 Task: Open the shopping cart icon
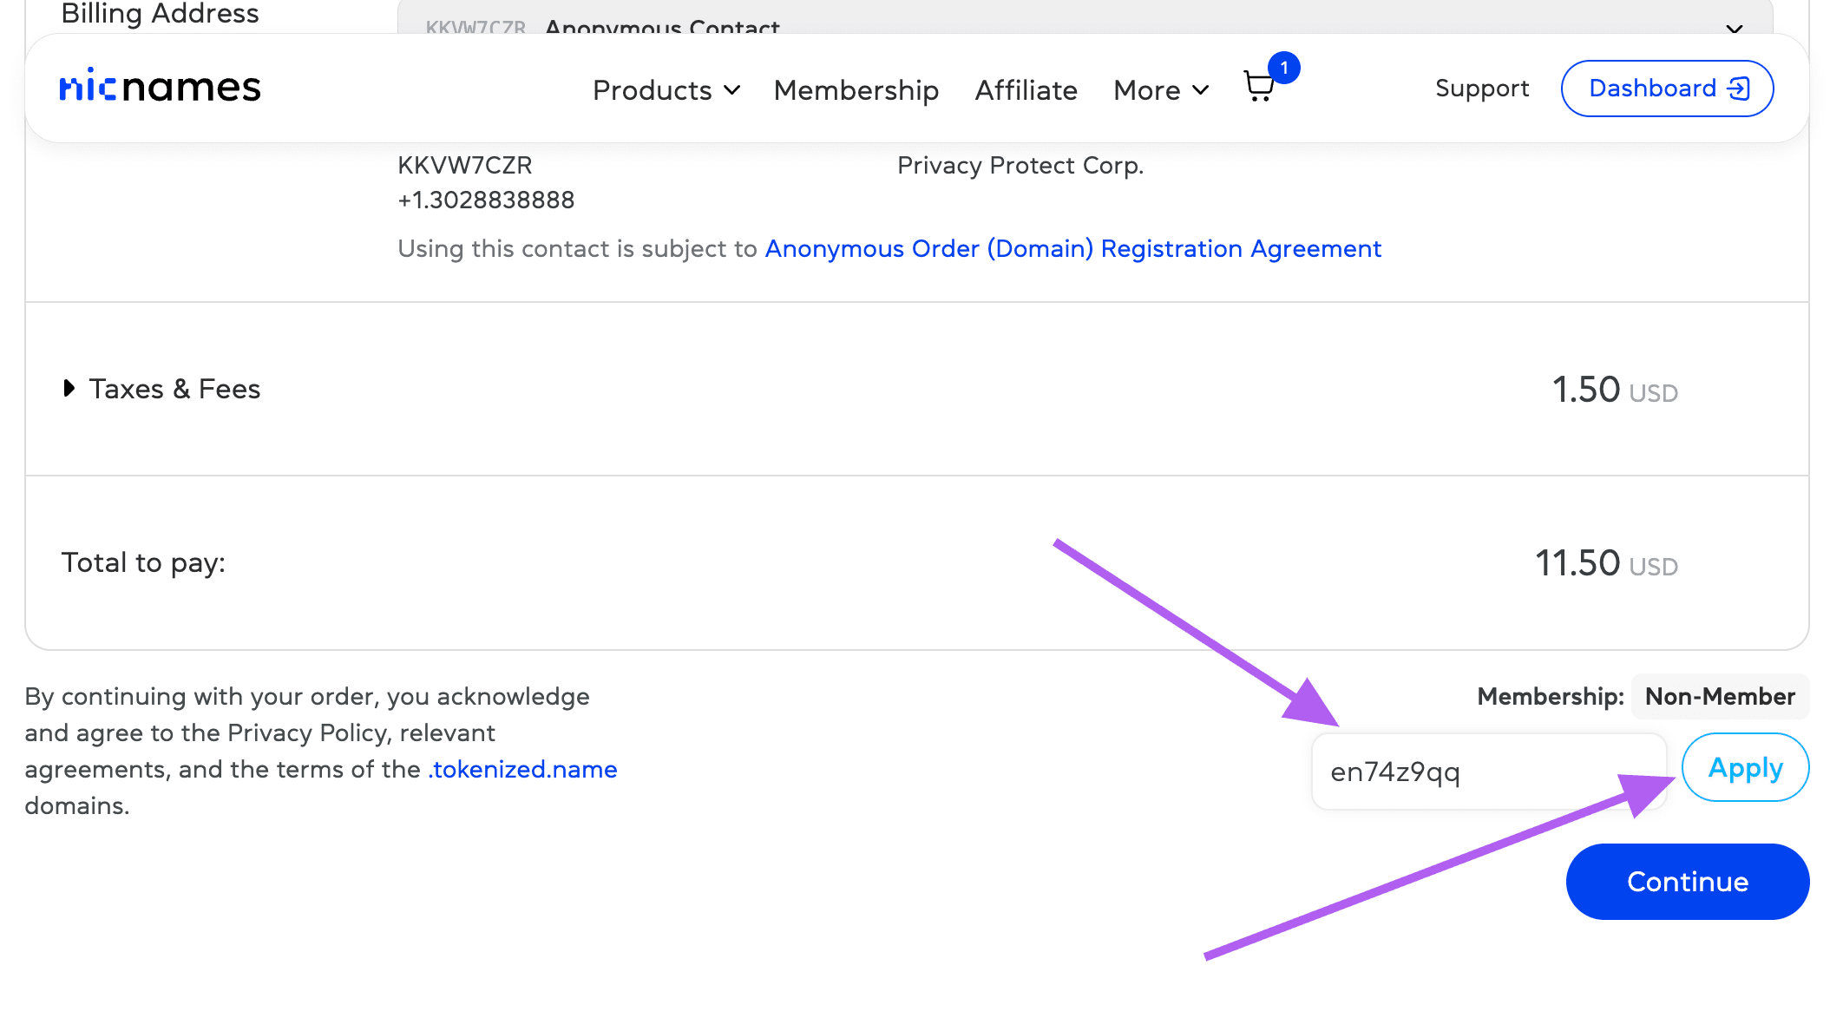pos(1258,87)
